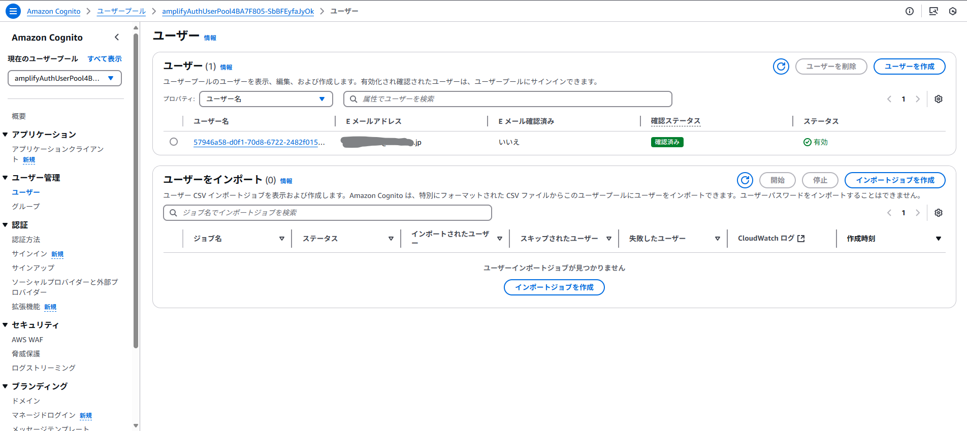The height and width of the screenshot is (431, 967).
Task: Open 認証方法 in the sidebar
Action: [x=26, y=240]
